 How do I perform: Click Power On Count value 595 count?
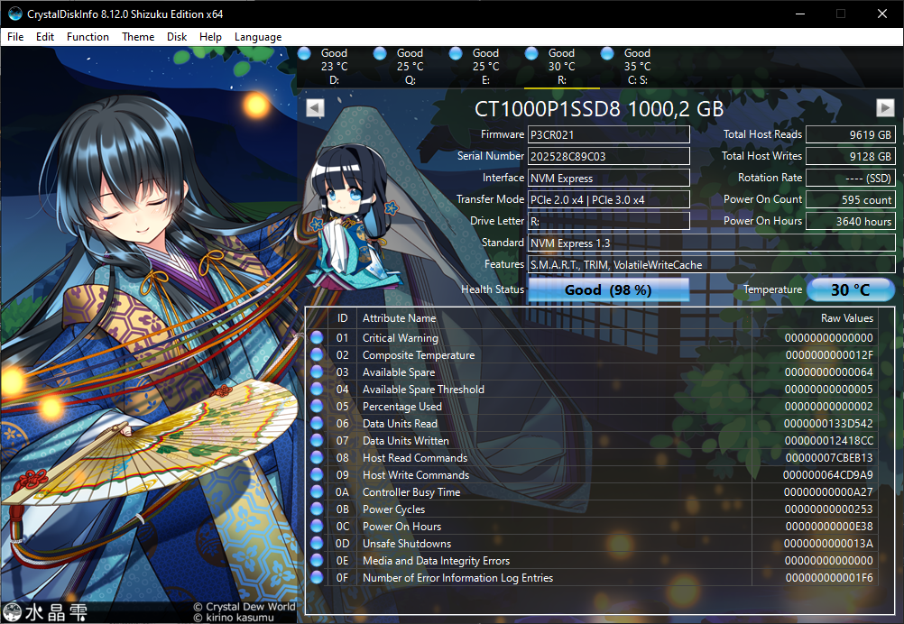tap(850, 199)
